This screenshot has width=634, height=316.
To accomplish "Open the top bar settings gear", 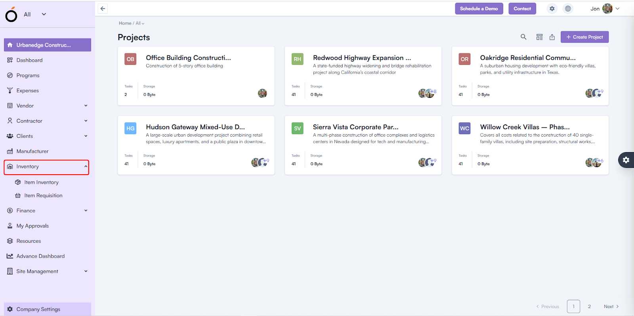I will 552,9.
